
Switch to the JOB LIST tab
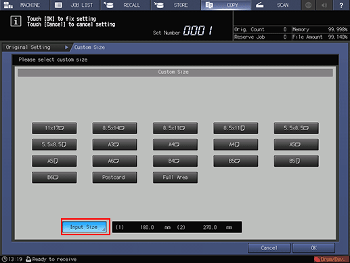click(75, 5)
